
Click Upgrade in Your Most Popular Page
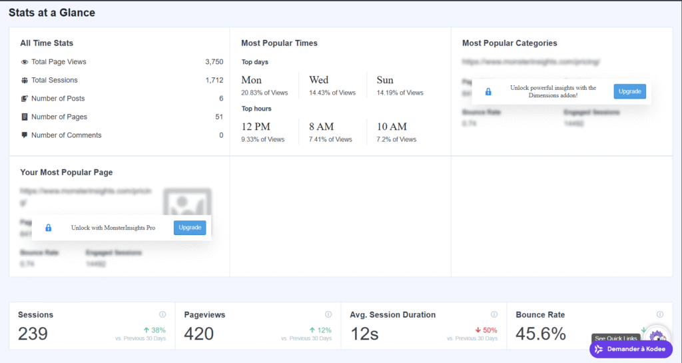[190, 228]
